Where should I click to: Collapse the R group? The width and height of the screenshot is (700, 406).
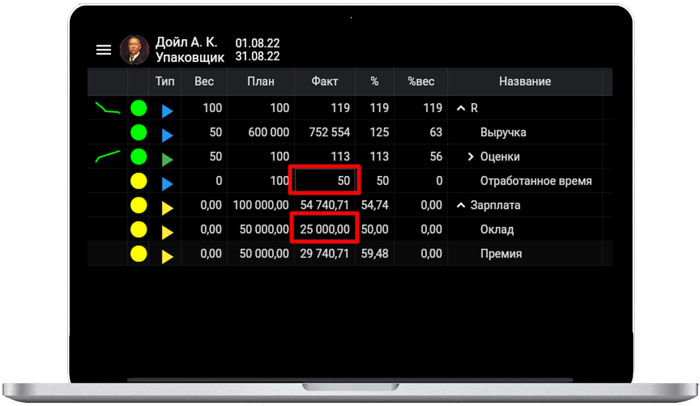coord(461,109)
